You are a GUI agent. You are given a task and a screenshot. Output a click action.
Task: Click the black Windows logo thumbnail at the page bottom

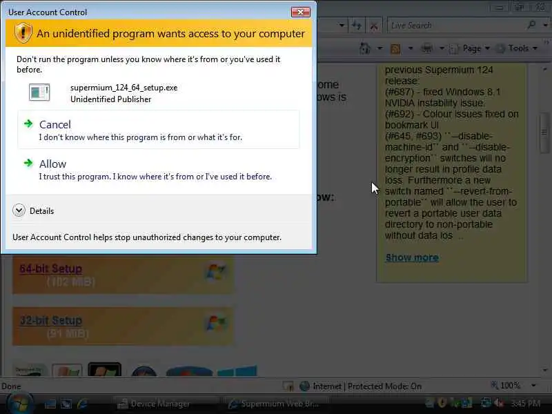[105, 370]
